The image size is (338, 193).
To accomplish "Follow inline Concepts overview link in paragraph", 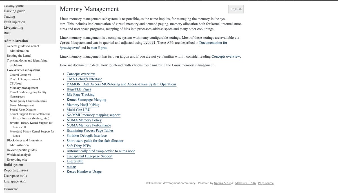I will point(226,56).
